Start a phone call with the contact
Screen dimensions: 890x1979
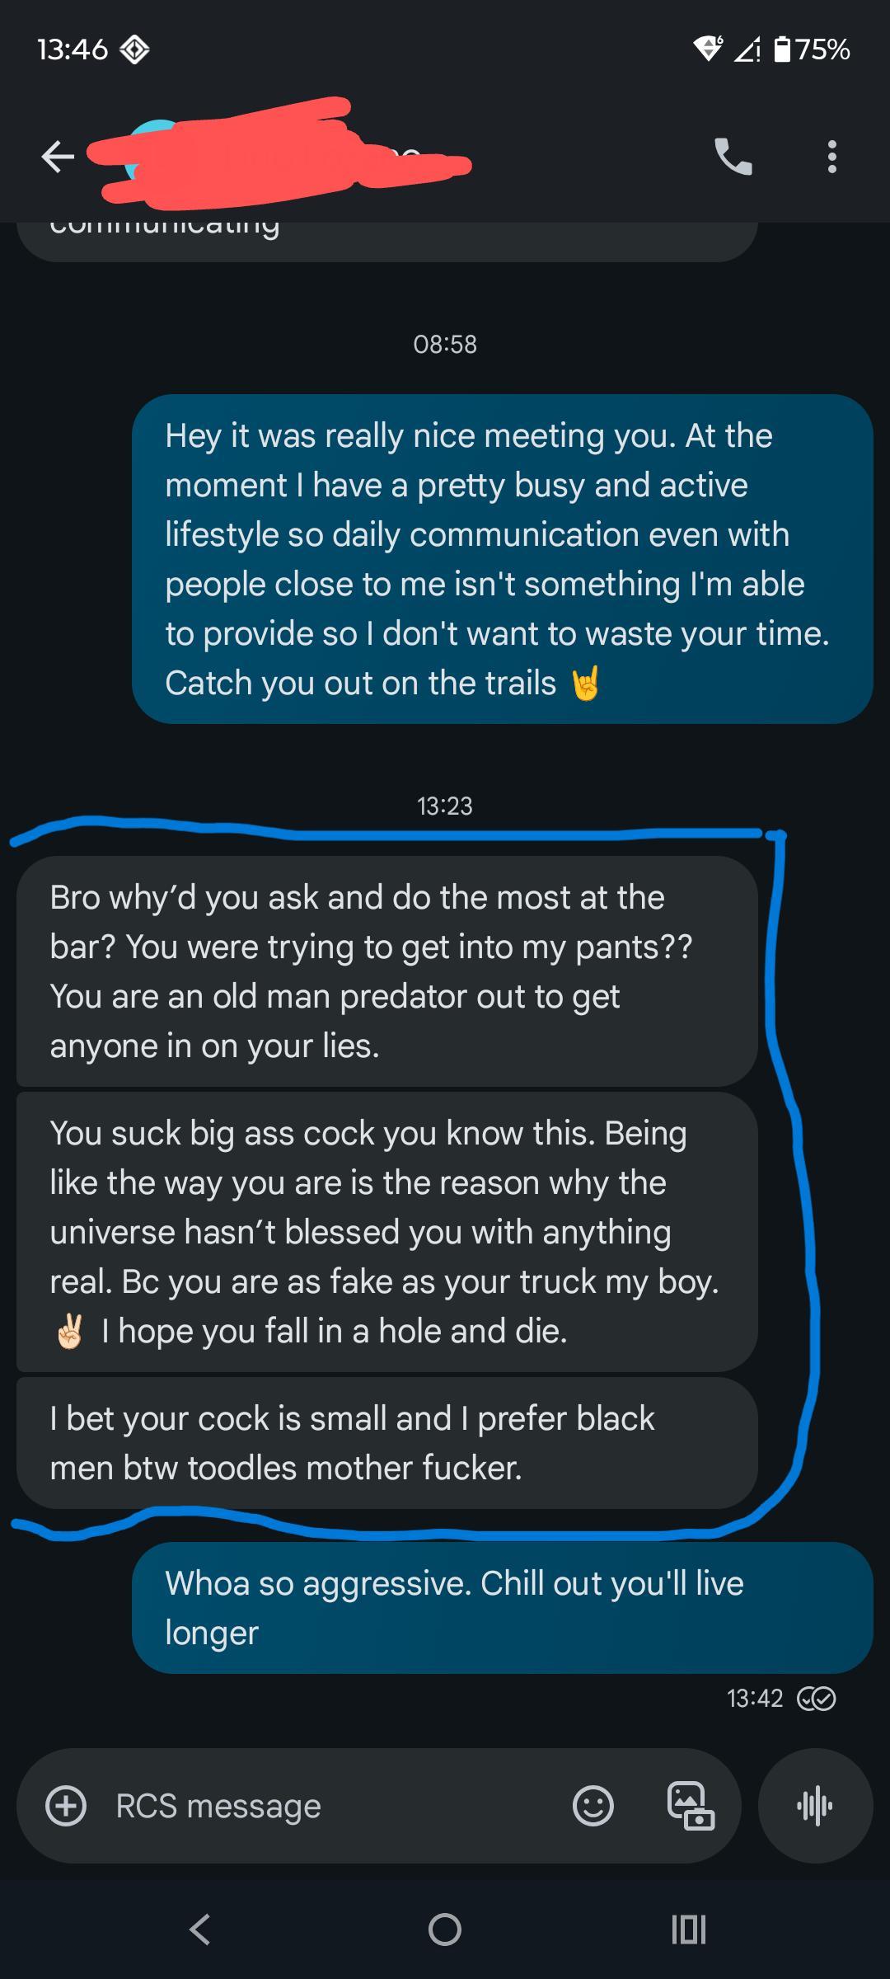(x=733, y=156)
